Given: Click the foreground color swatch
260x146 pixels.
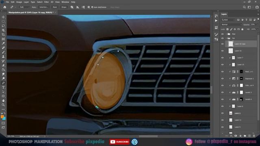Looking at the screenshot, I should tap(2, 117).
